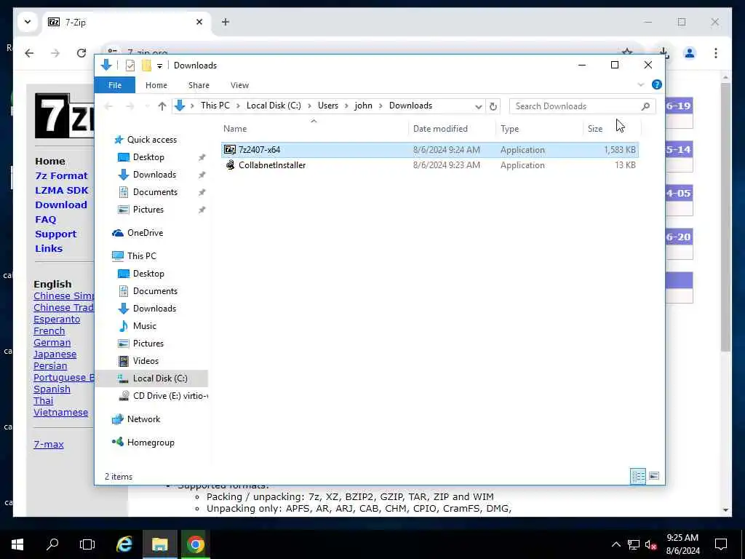Click the Properties quick access toolbar icon

pos(130,66)
